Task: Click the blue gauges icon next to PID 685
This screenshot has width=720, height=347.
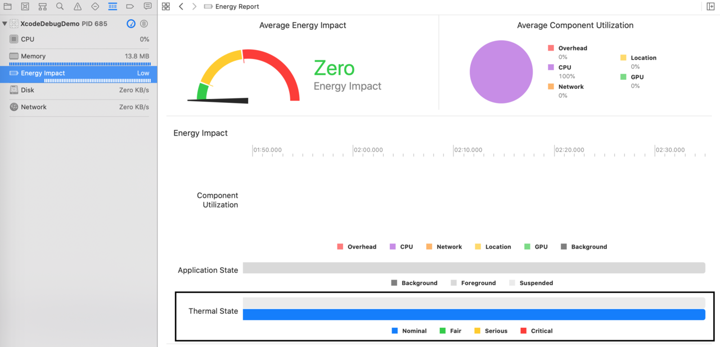Action: click(x=131, y=24)
